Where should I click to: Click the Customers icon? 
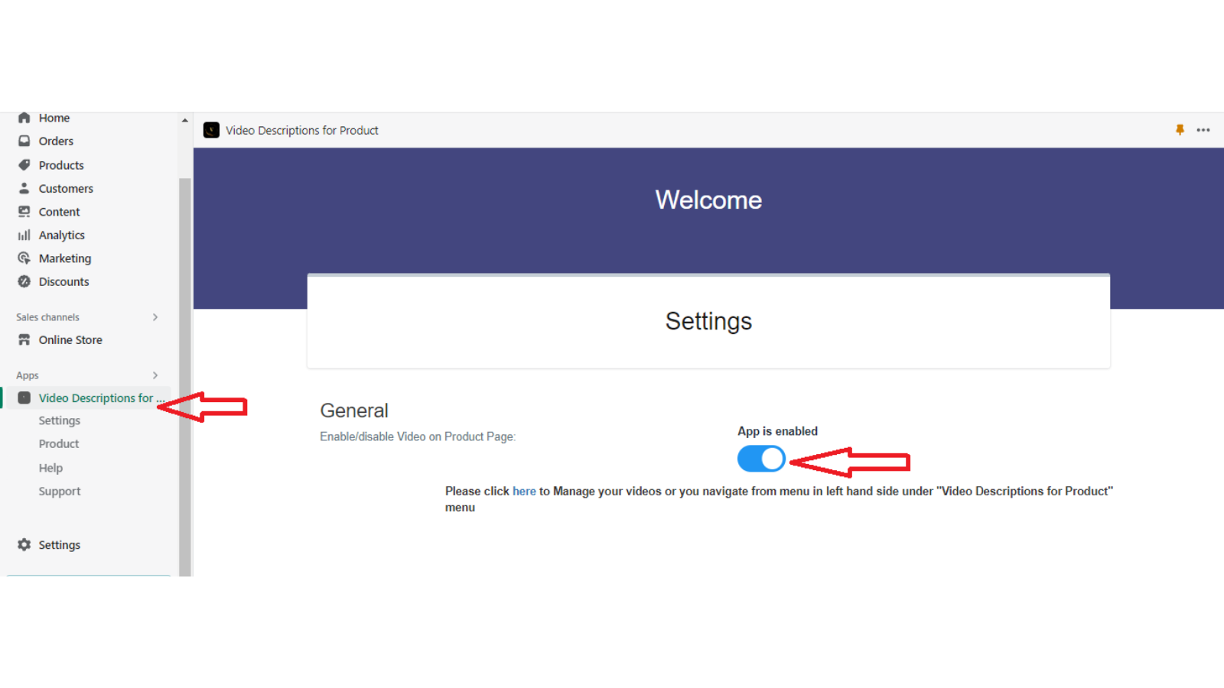[24, 188]
